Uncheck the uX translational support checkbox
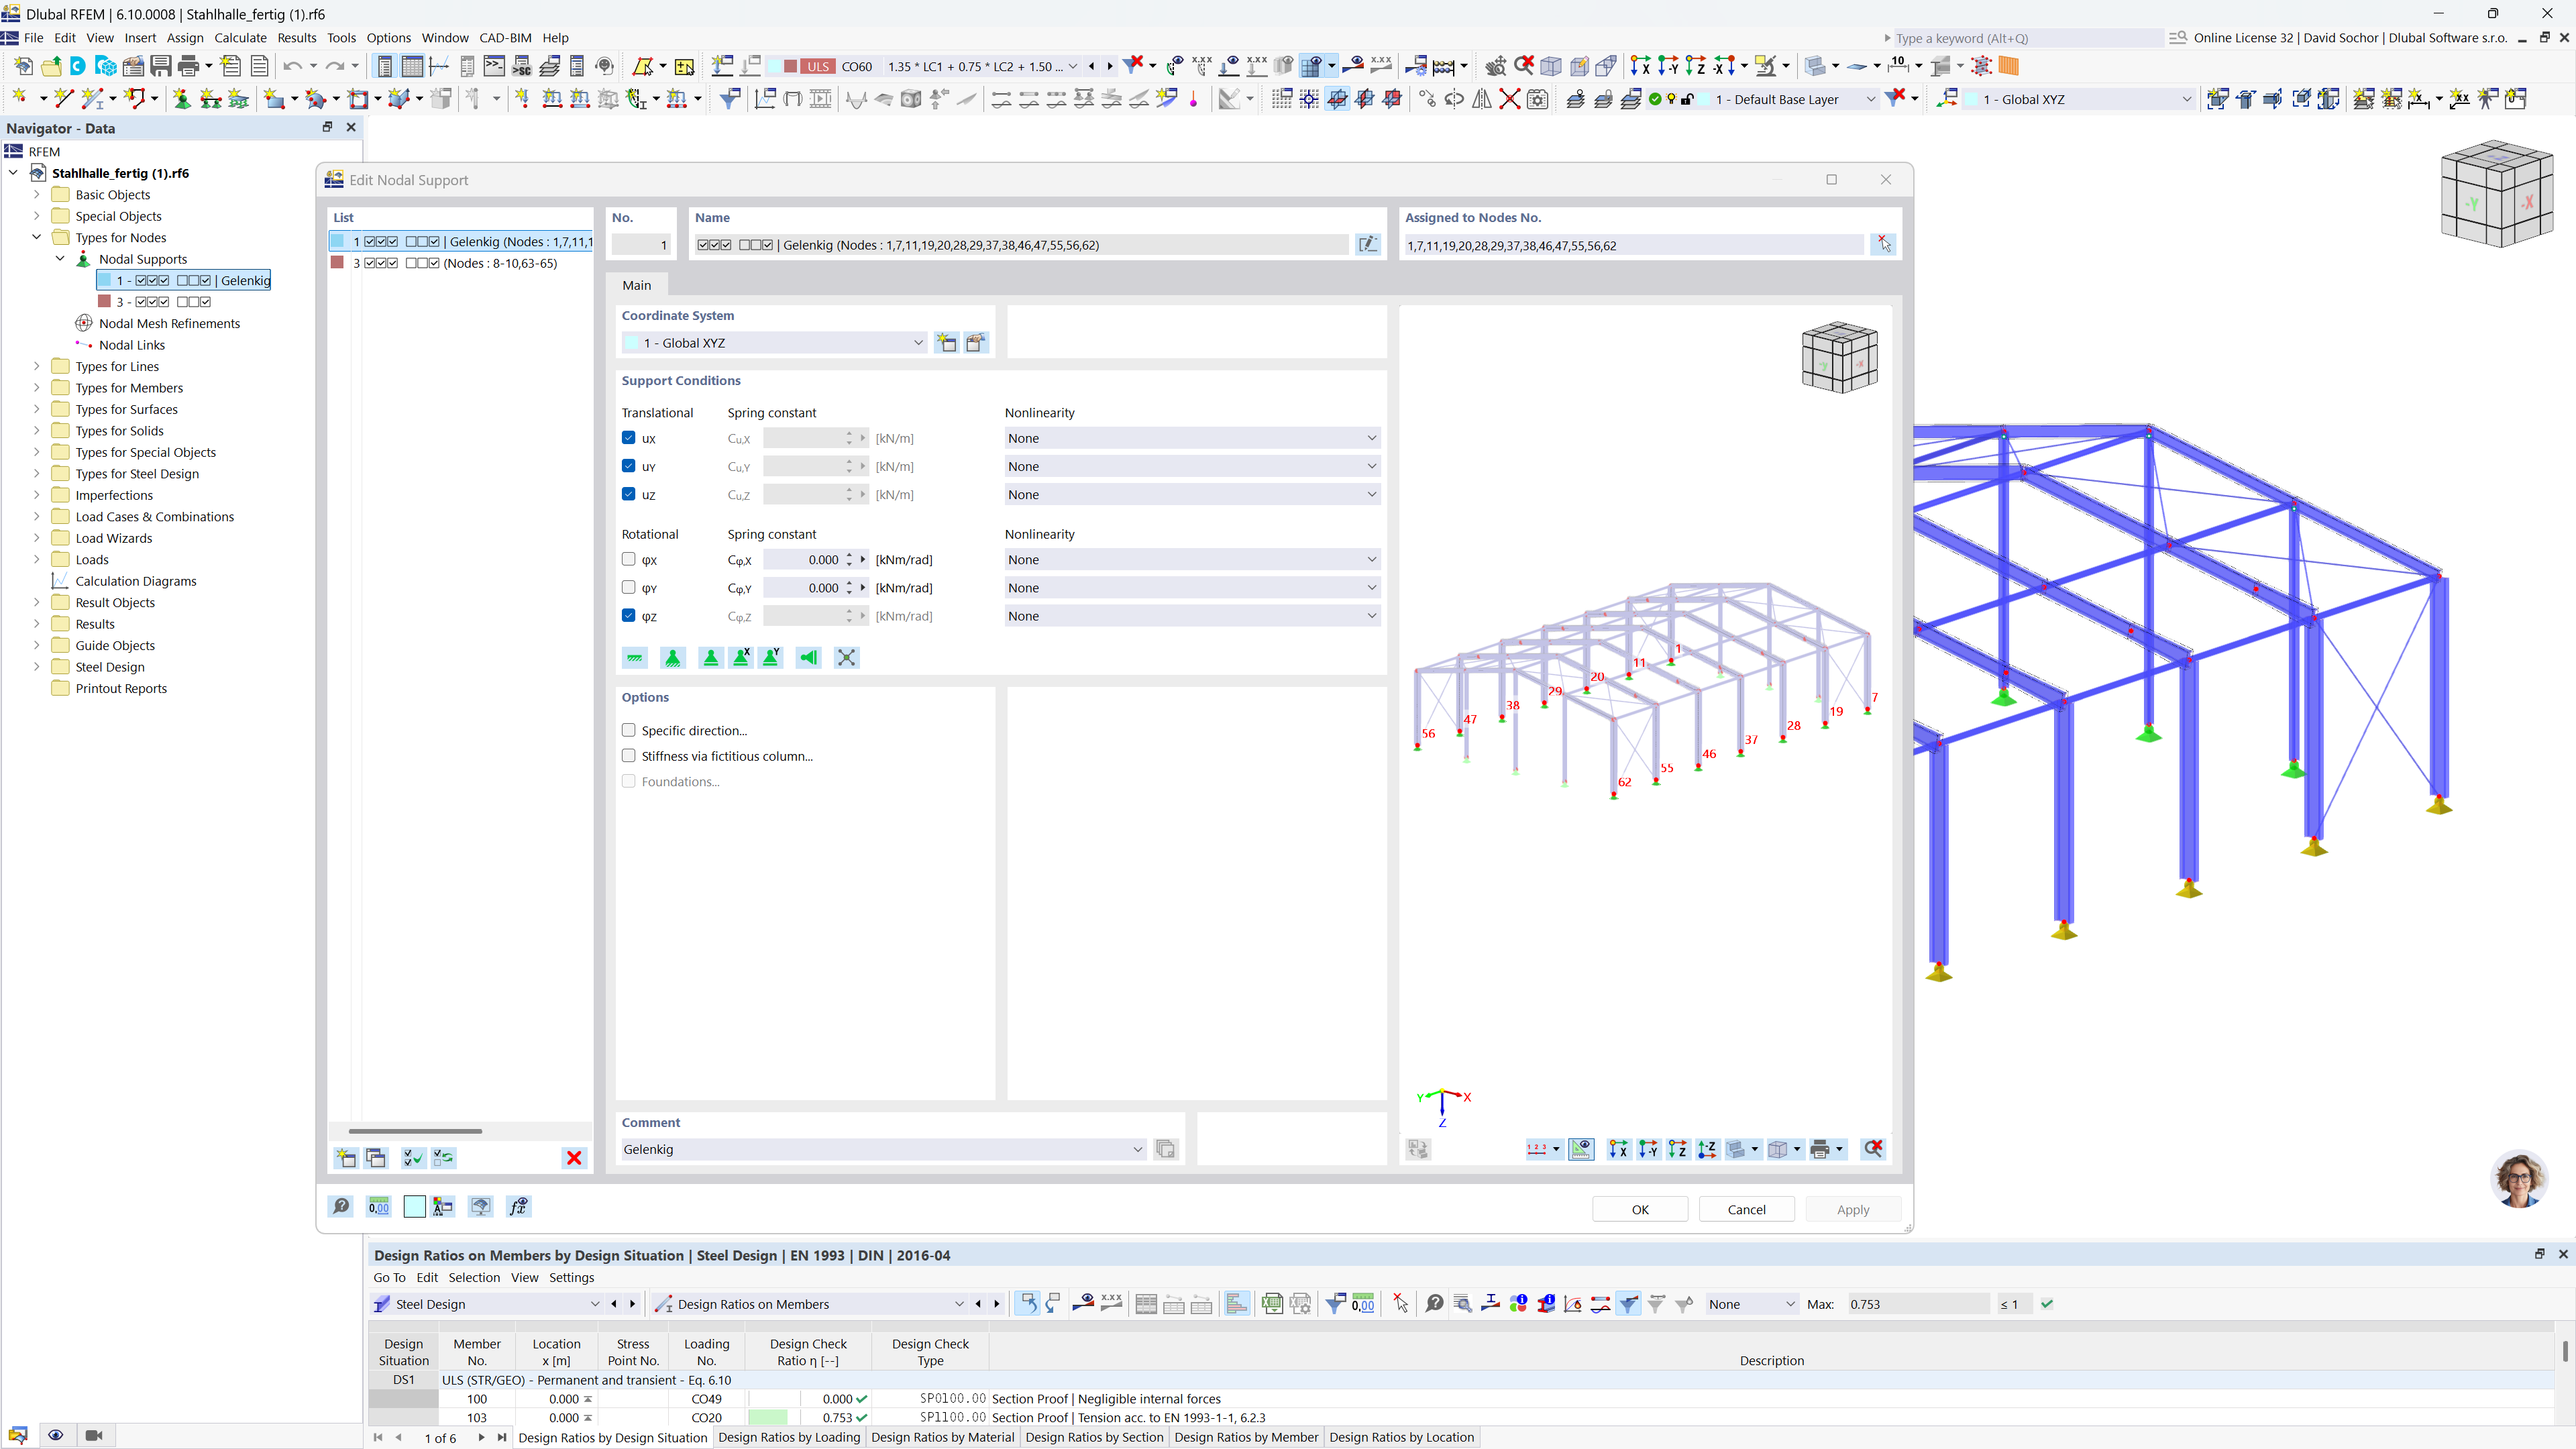Image resolution: width=2576 pixels, height=1449 pixels. pyautogui.click(x=629, y=438)
